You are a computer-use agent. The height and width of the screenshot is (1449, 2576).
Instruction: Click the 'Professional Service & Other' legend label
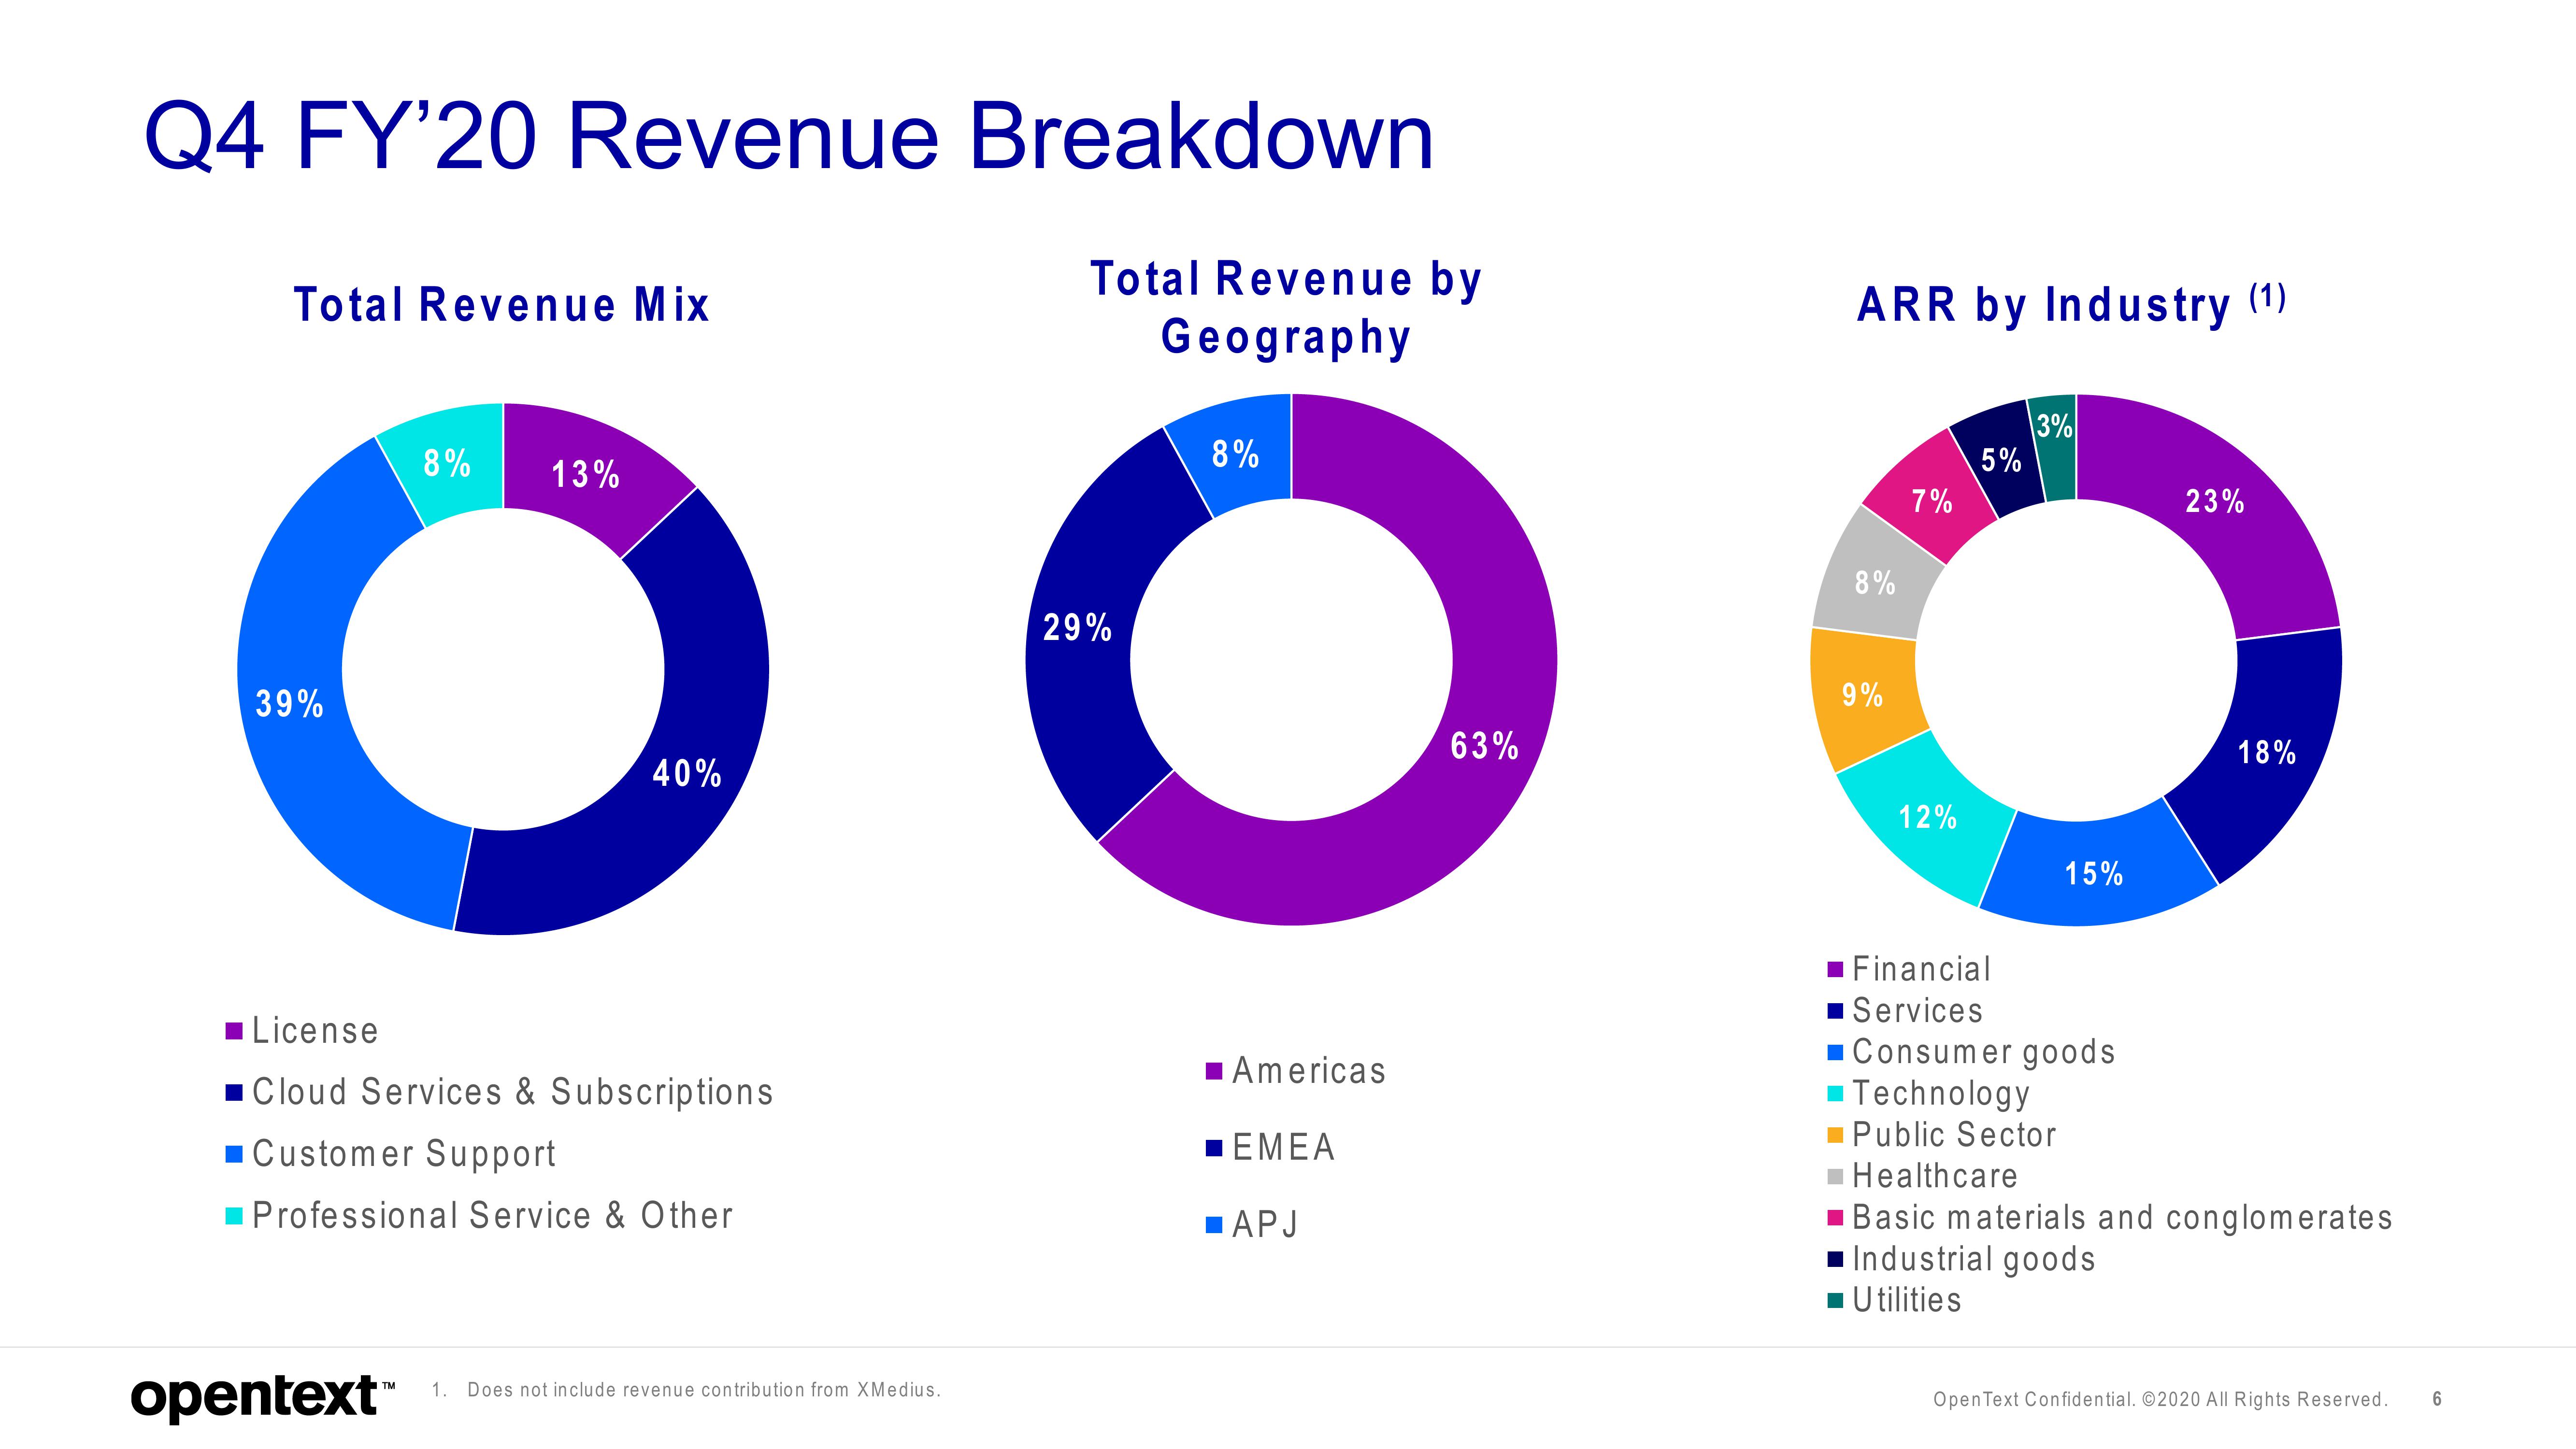[493, 1216]
